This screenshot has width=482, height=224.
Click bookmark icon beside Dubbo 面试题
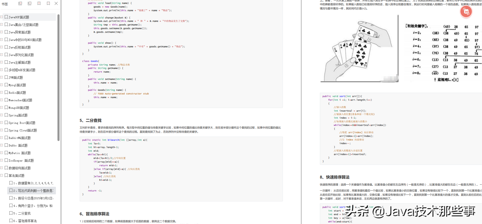6,145
